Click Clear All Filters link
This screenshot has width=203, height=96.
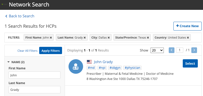click(x=28, y=51)
